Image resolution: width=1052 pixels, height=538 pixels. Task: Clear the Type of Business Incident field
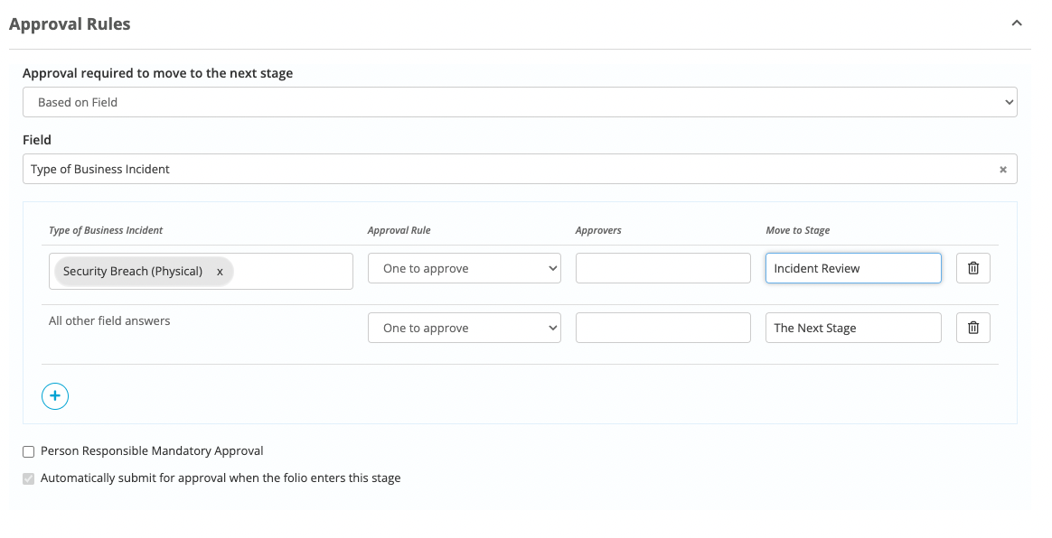pyautogui.click(x=1003, y=170)
